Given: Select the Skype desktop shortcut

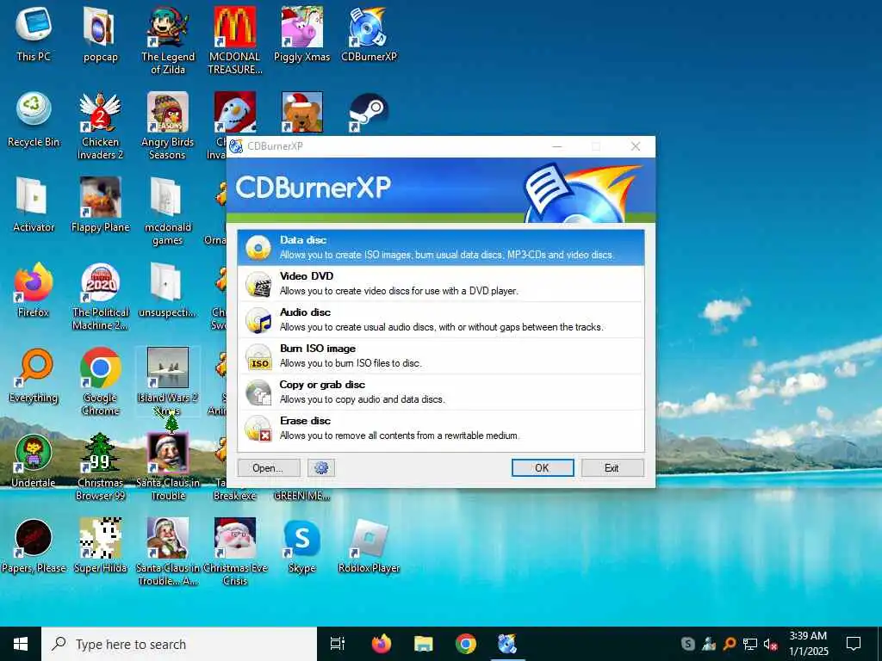Looking at the screenshot, I should point(302,546).
